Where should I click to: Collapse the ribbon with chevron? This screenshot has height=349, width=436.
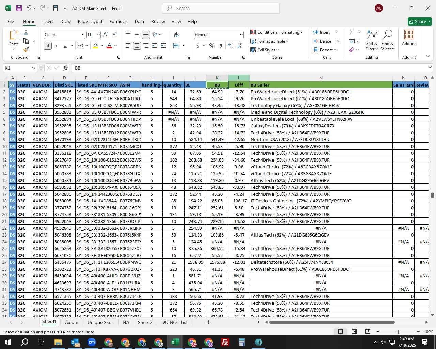pyautogui.click(x=428, y=56)
